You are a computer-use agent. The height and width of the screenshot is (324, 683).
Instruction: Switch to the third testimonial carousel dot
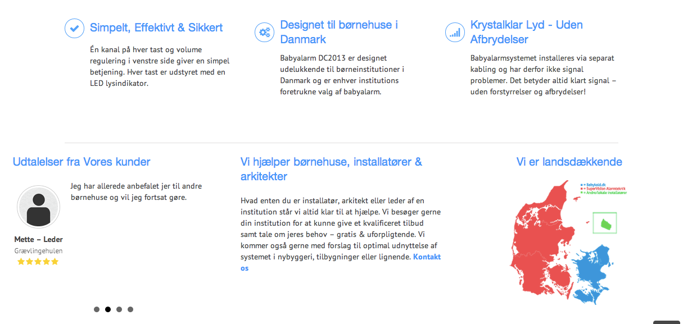(x=119, y=309)
